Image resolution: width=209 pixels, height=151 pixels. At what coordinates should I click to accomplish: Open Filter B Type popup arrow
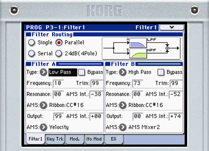pos(123,72)
